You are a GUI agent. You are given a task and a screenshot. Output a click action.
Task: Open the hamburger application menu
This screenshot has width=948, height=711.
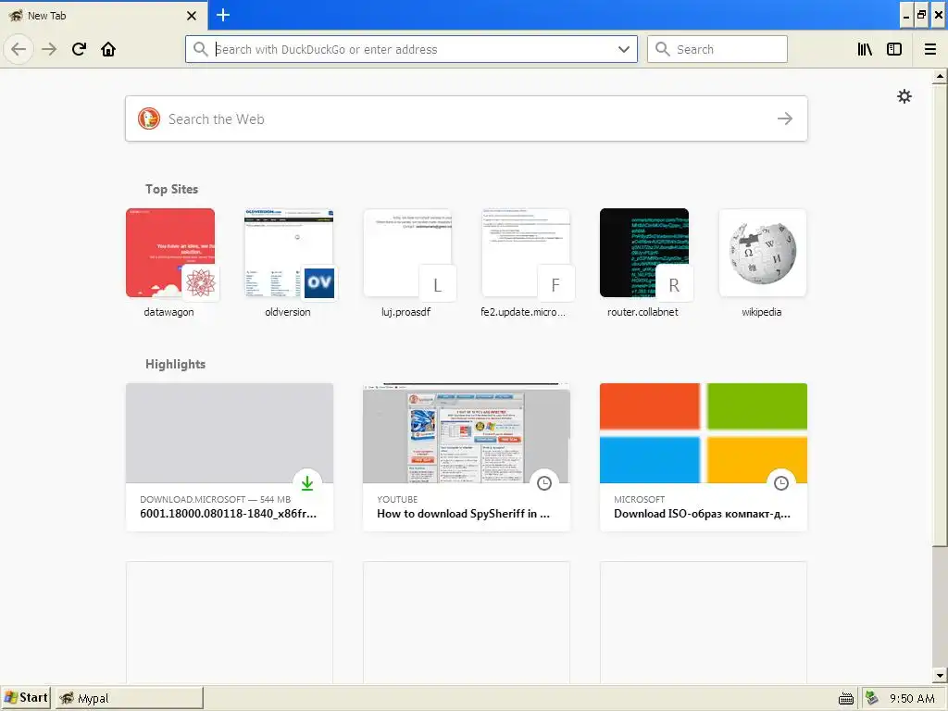pyautogui.click(x=929, y=49)
